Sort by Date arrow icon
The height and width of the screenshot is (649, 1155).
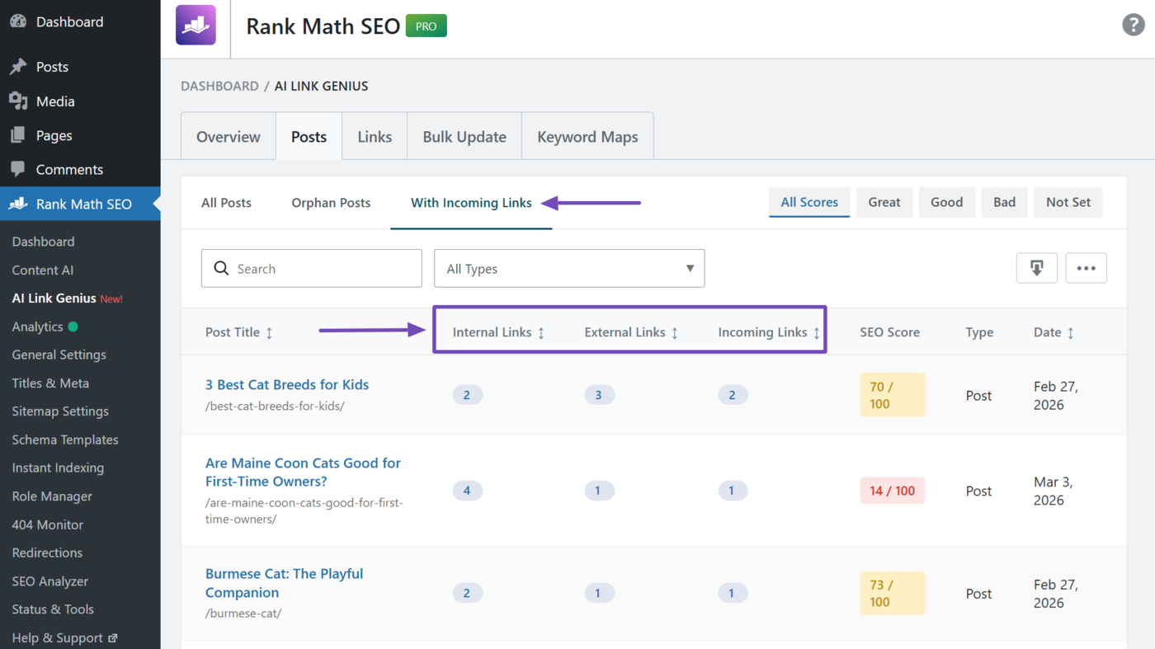(1071, 333)
